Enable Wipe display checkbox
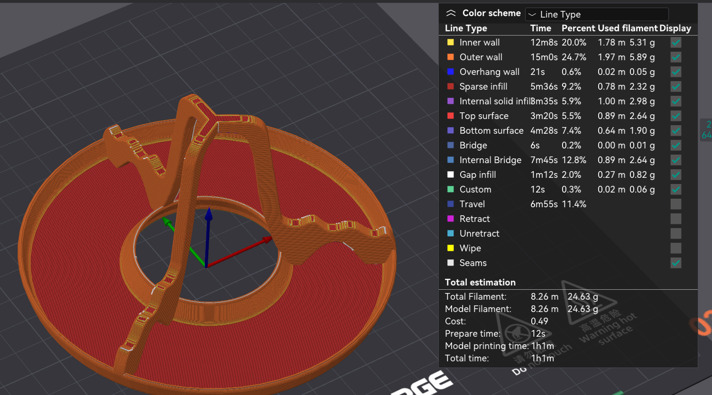 click(676, 248)
